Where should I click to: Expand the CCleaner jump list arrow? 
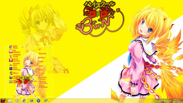tap(22, 73)
